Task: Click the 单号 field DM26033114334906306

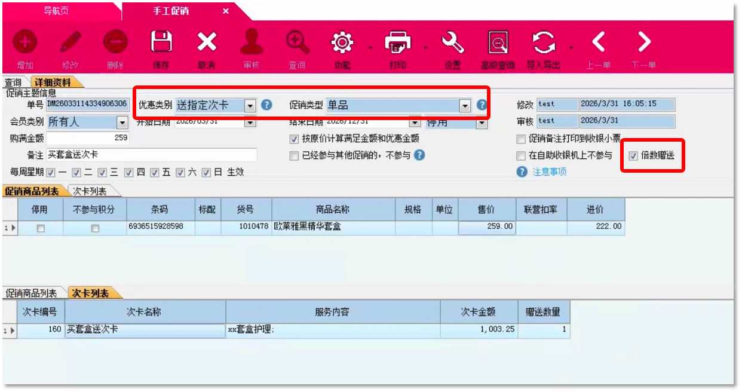Action: tap(88, 105)
